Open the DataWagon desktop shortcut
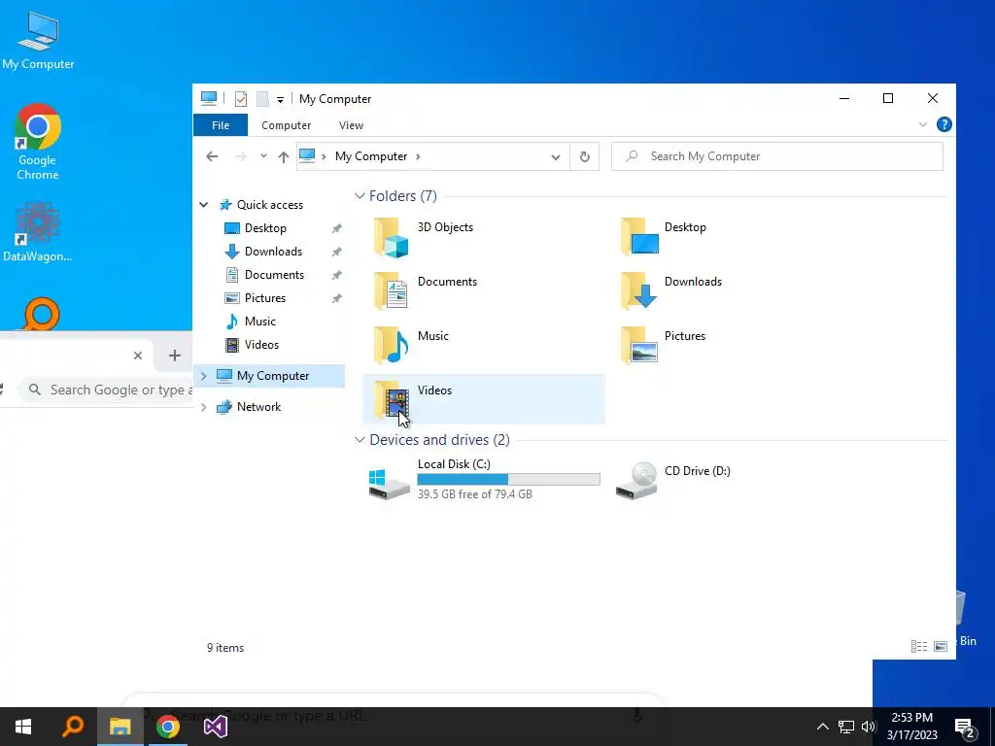 click(x=38, y=231)
